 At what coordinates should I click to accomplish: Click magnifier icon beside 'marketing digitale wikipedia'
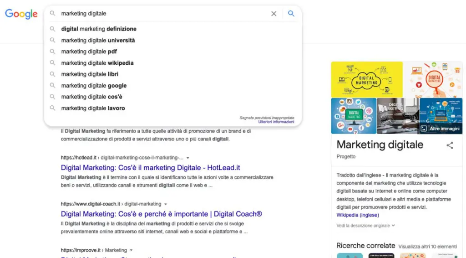(x=52, y=63)
